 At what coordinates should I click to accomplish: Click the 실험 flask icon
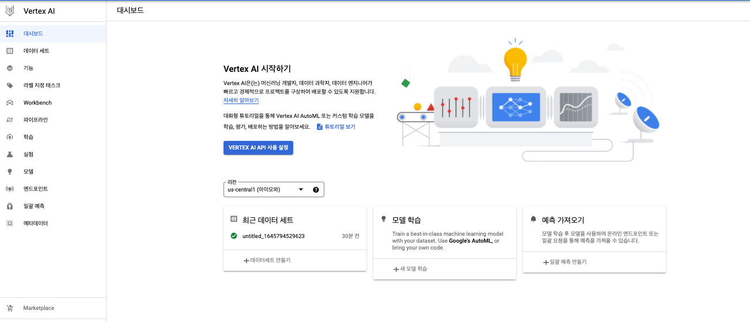coord(10,155)
